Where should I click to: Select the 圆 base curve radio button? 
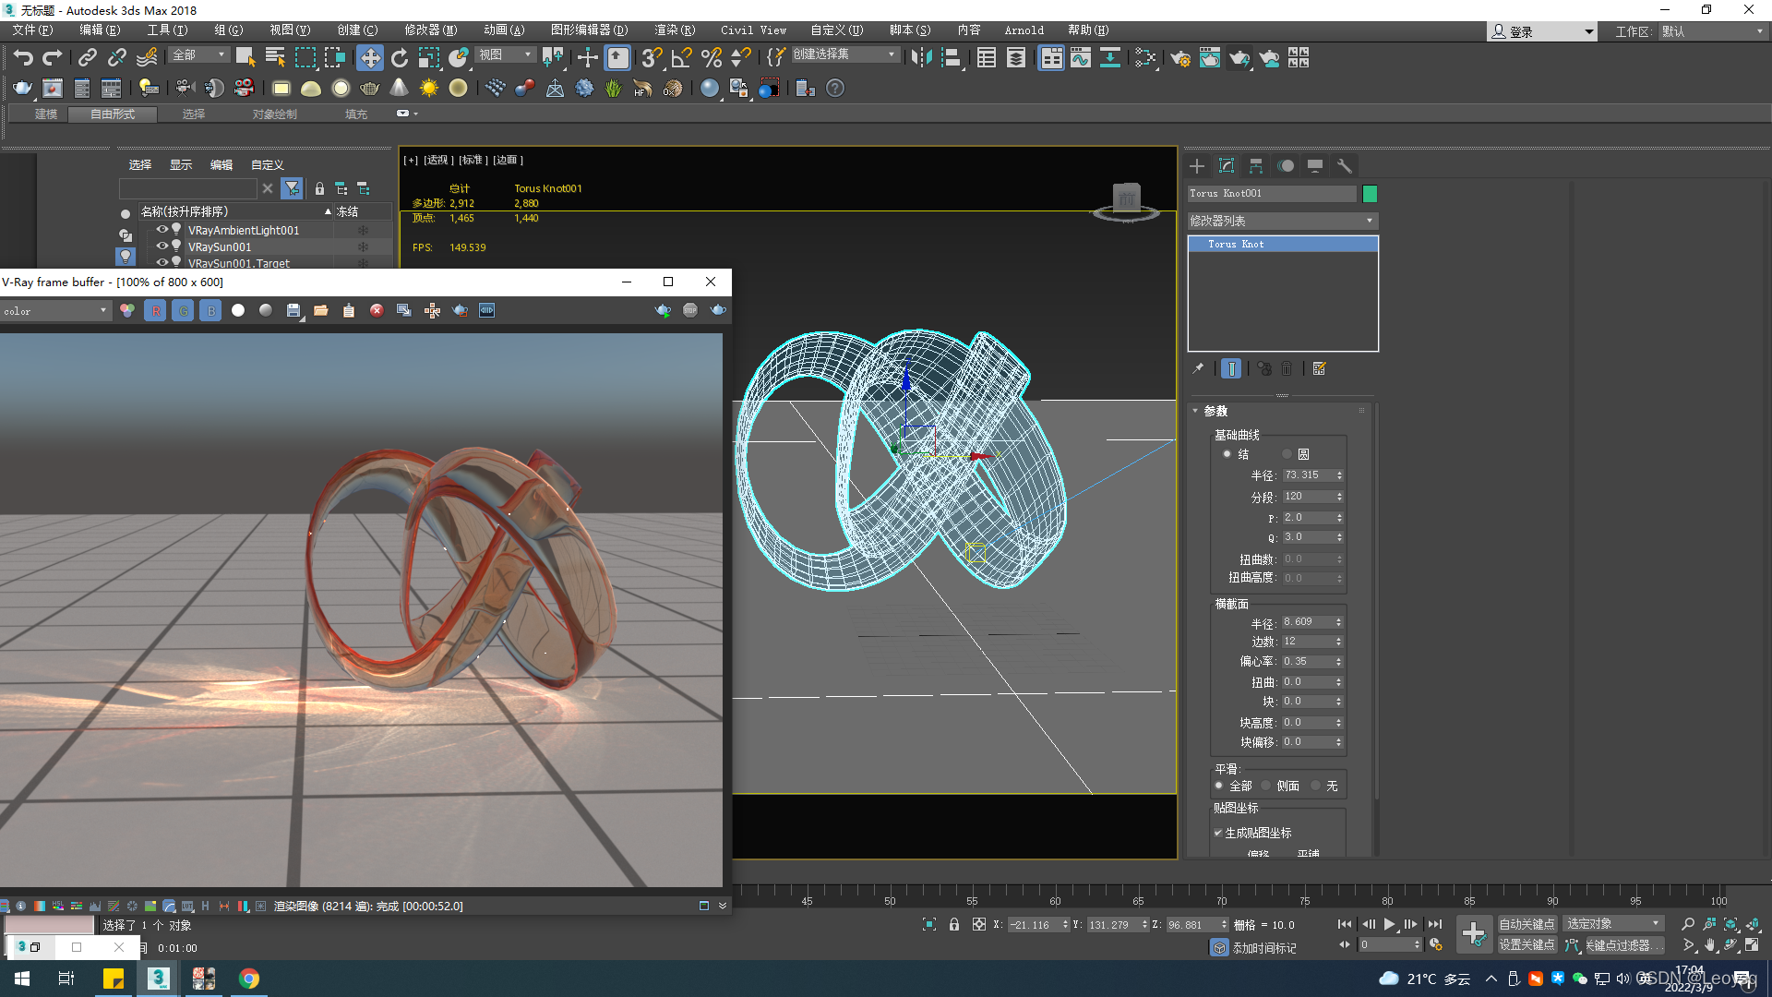tap(1288, 454)
